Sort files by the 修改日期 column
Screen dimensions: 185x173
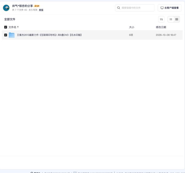pyautogui.click(x=161, y=27)
